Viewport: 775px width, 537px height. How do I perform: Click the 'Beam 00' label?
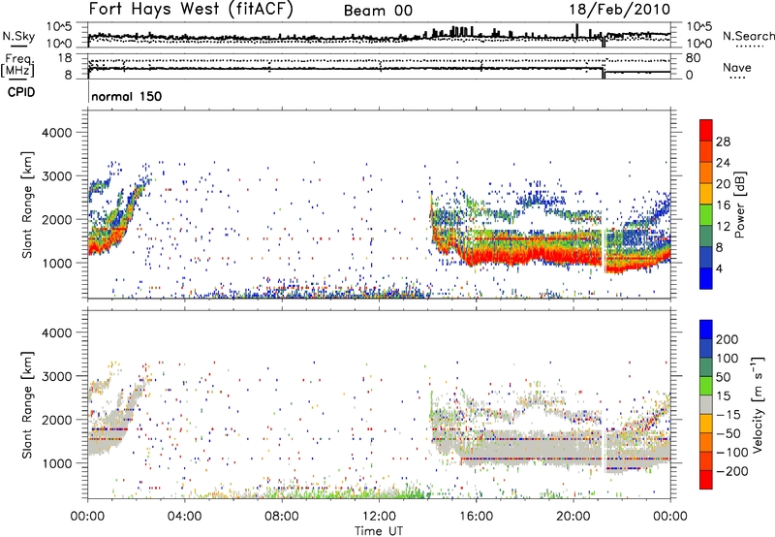tap(378, 11)
